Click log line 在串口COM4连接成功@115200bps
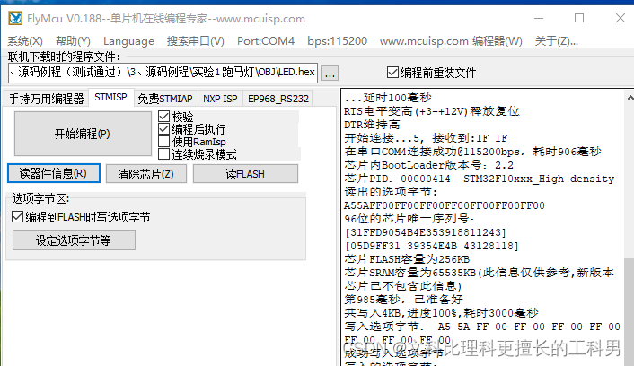634x366 pixels. [472, 152]
